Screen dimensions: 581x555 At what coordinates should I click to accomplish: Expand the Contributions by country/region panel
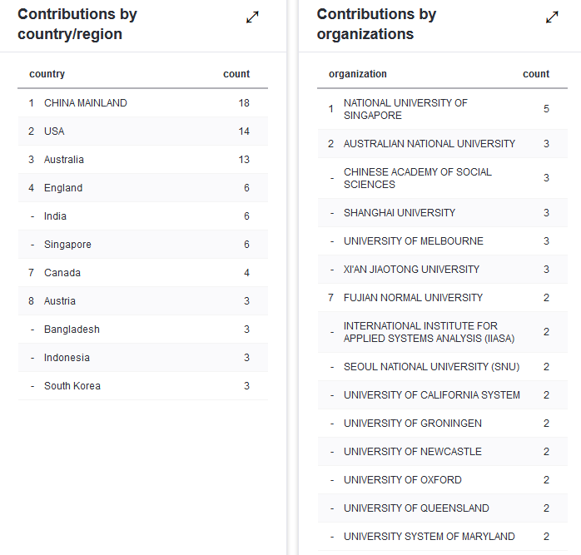click(252, 17)
